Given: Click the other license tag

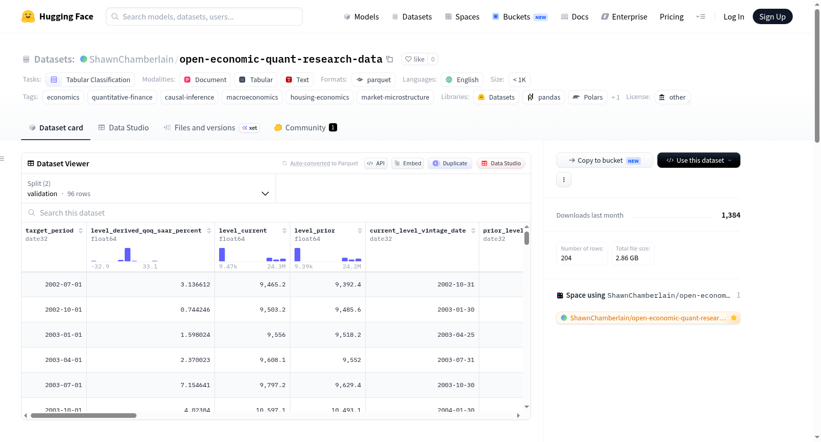Looking at the screenshot, I should pyautogui.click(x=672, y=97).
